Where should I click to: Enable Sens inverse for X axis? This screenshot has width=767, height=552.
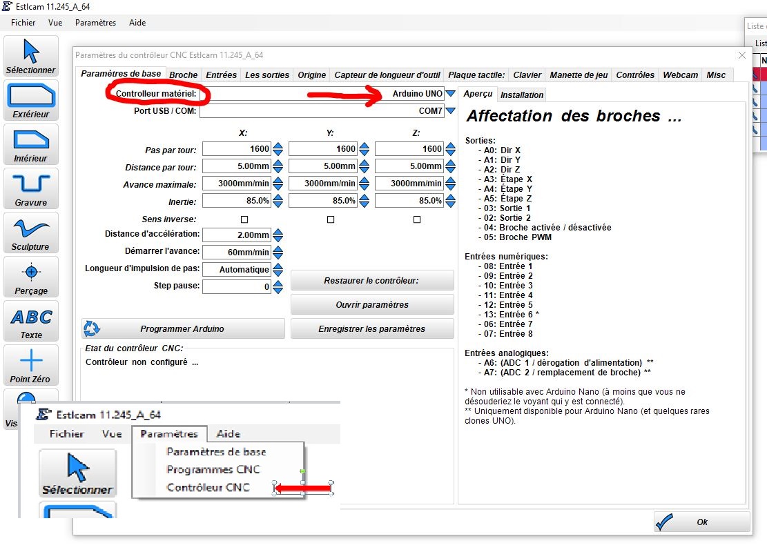244,219
